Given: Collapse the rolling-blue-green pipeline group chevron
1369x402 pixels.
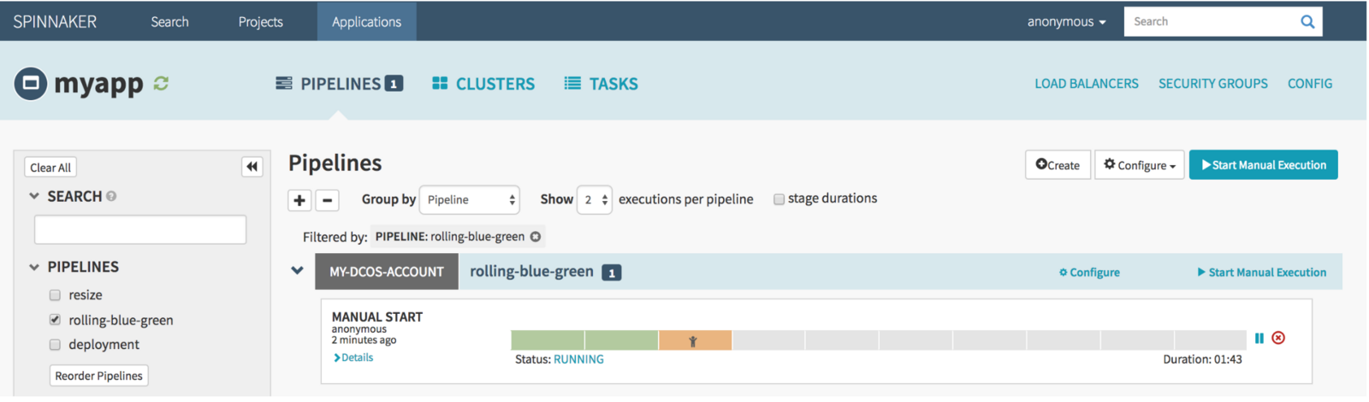Looking at the screenshot, I should tap(297, 270).
